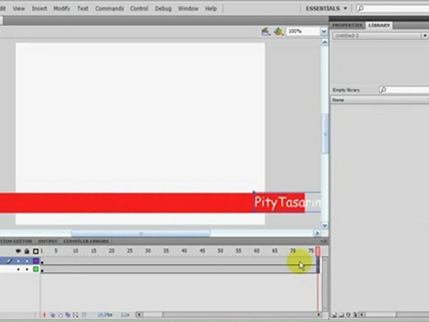Click Delete trash icon in Library panel

click(355, 315)
